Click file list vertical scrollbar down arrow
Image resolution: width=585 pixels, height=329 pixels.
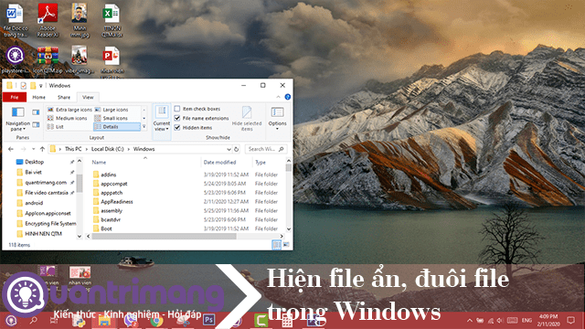click(x=289, y=228)
